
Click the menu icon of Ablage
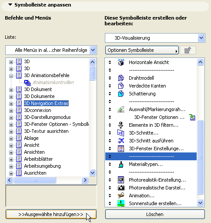pyautogui.click(x=19, y=138)
